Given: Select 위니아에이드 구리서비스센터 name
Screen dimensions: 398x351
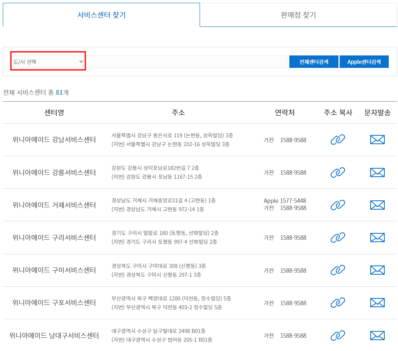Looking at the screenshot, I should [x=54, y=237].
